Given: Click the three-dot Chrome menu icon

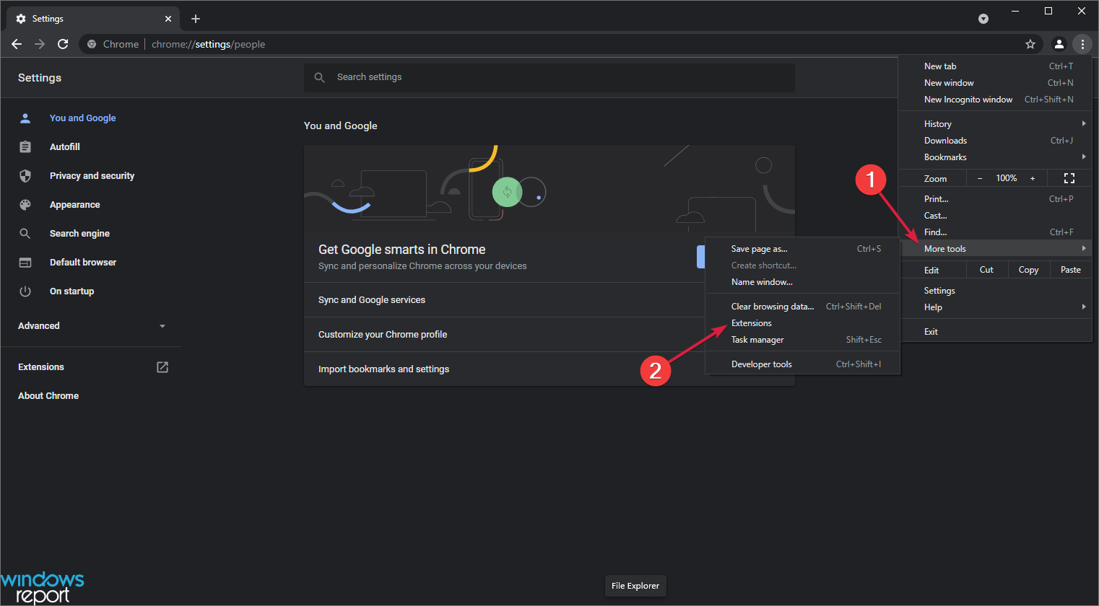Looking at the screenshot, I should pos(1082,44).
